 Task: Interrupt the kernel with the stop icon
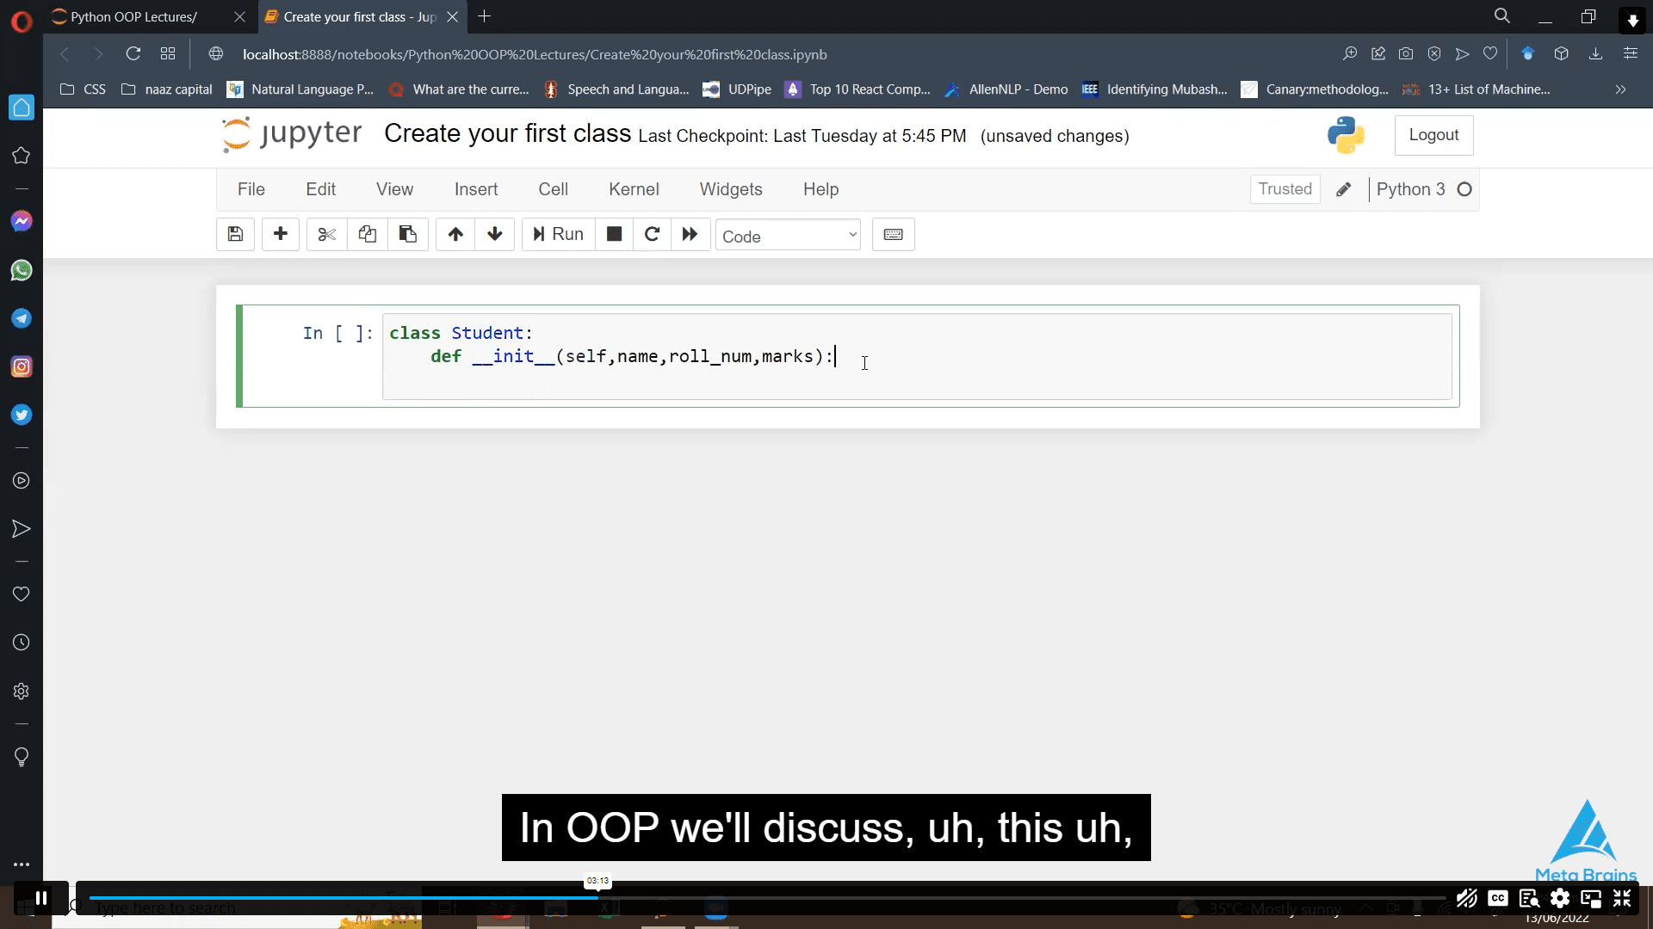(613, 234)
